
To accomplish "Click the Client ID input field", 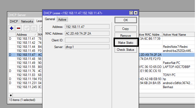I will point(87,40).
